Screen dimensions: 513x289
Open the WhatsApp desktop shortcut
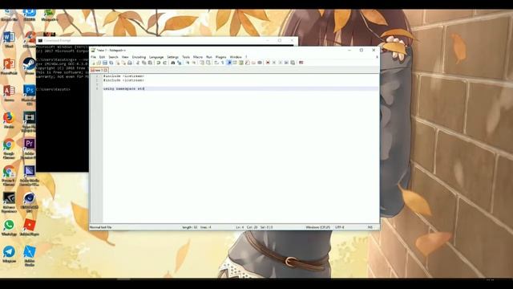click(9, 228)
